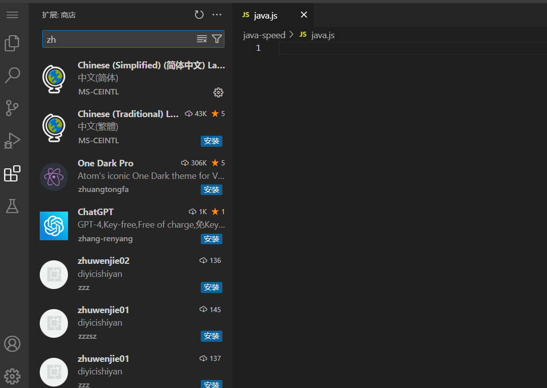Close the java.js editor tab

coord(304,15)
